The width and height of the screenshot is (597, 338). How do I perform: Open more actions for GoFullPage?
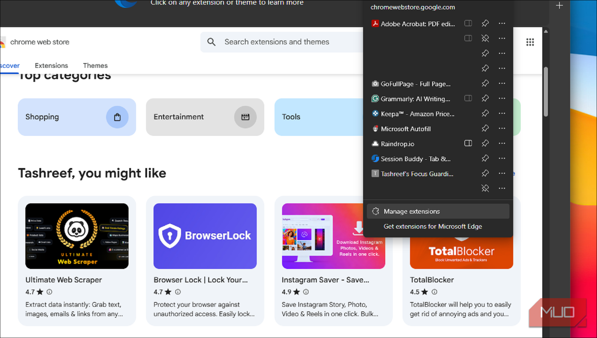(x=502, y=83)
